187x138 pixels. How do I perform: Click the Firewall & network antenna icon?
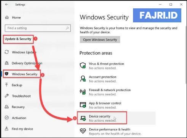pos(83,92)
